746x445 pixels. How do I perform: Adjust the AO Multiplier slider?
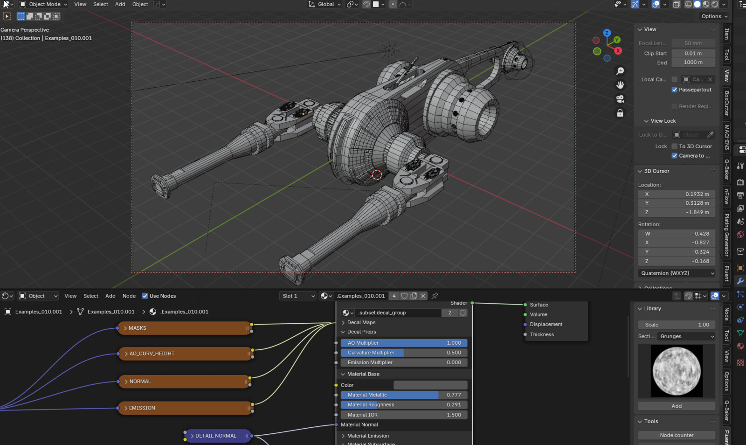(x=404, y=343)
